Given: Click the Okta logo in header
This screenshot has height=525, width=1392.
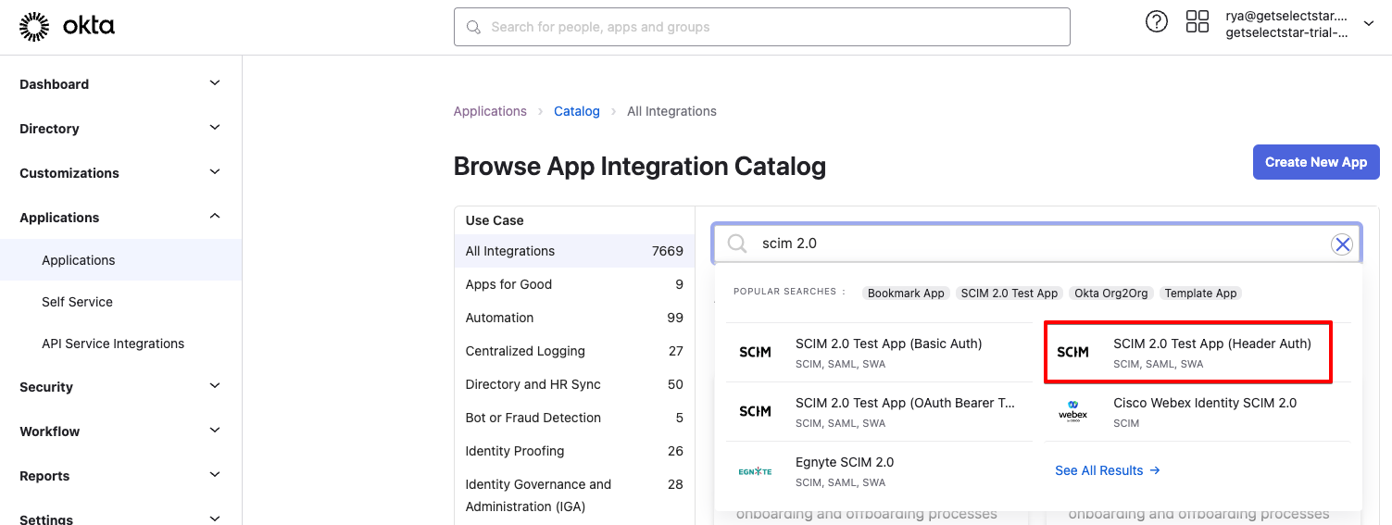Looking at the screenshot, I should point(67,27).
